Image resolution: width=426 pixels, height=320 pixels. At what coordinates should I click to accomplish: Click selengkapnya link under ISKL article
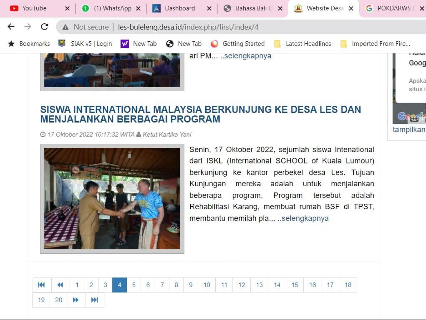pos(303,218)
